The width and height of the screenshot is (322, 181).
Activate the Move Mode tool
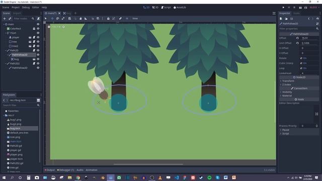click(x=52, y=19)
